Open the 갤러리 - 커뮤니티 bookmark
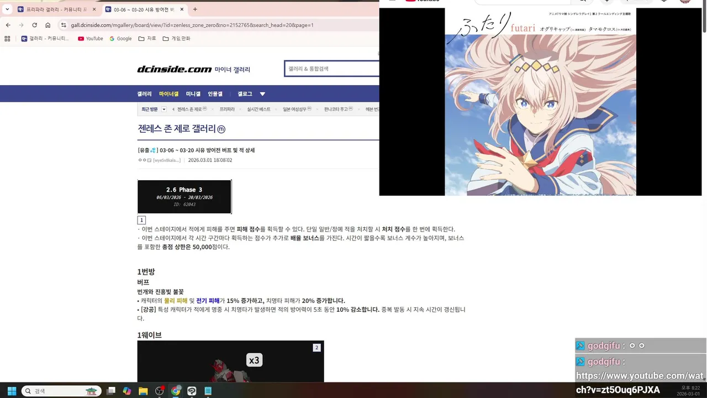The image size is (707, 398). 45,39
